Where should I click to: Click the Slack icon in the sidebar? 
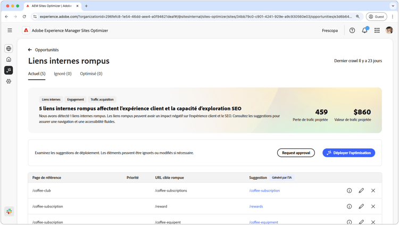(9, 211)
